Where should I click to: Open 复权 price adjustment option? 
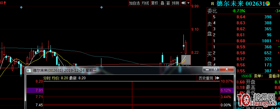click(155, 3)
